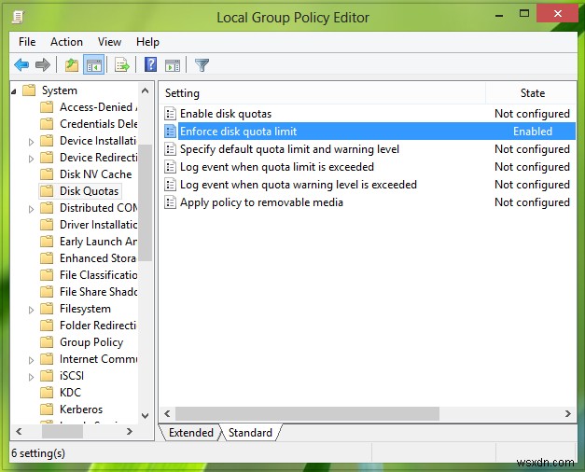Click the tree pane scroll right arrow

pos(130,432)
